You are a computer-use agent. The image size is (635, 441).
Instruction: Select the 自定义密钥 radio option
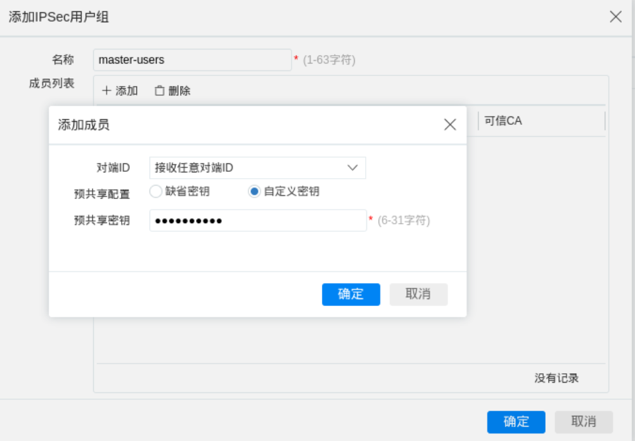(x=254, y=191)
